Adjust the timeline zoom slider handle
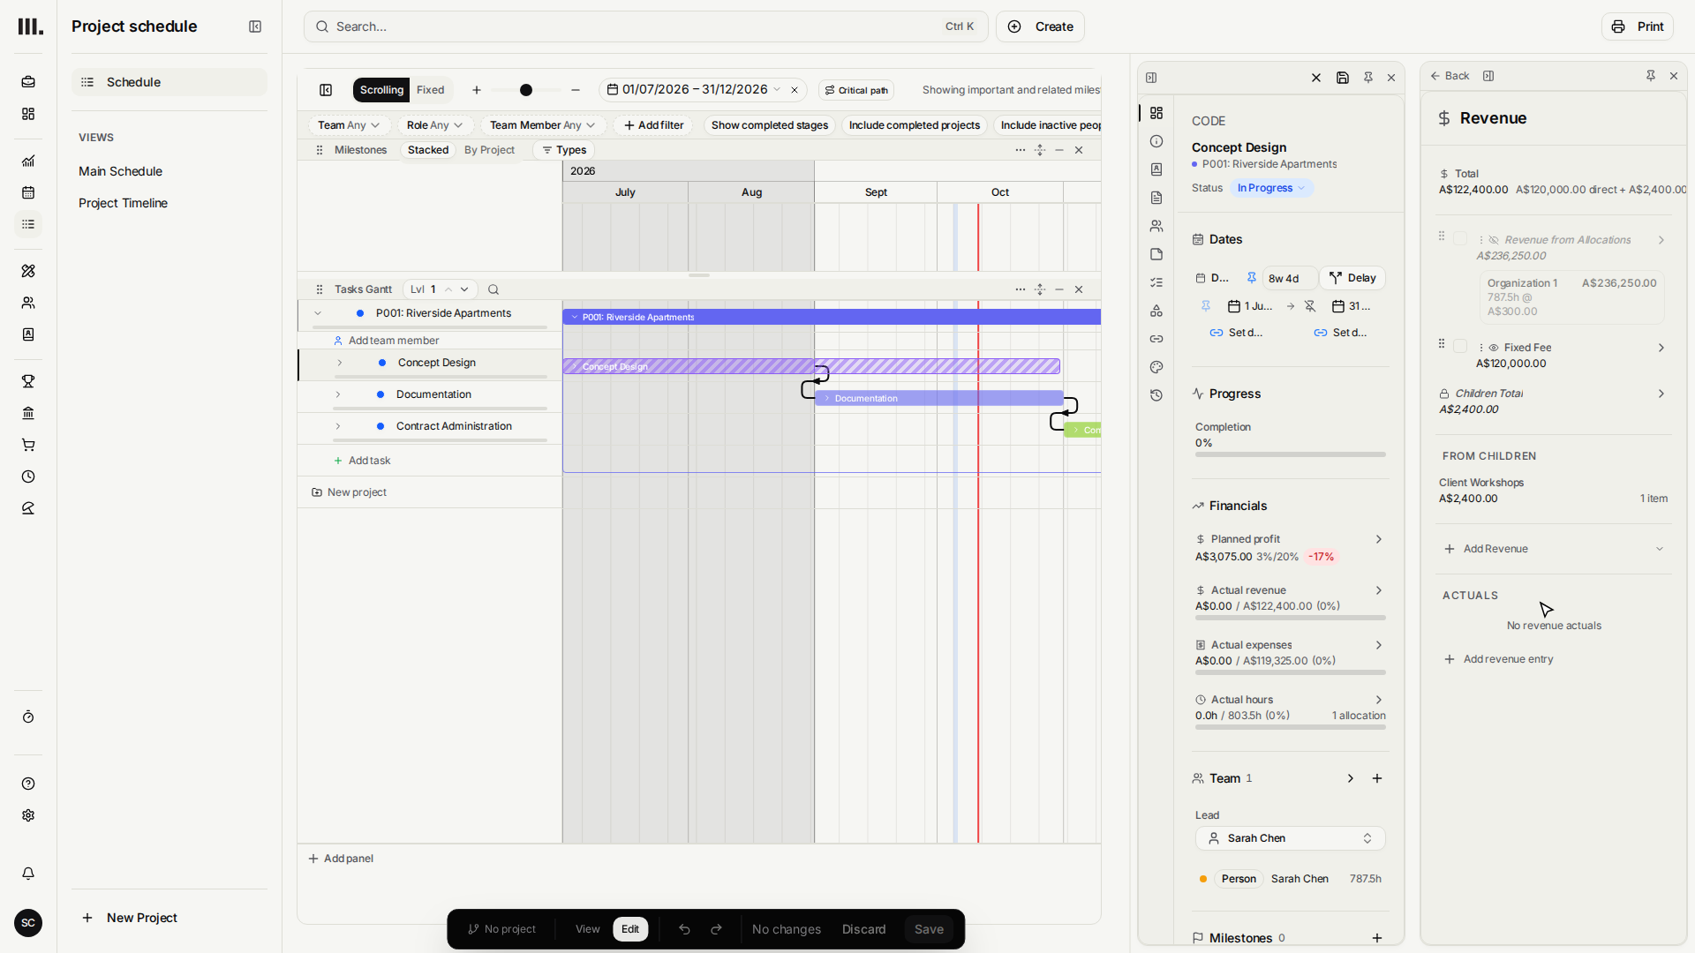Viewport: 1695px width, 953px height. [x=526, y=90]
